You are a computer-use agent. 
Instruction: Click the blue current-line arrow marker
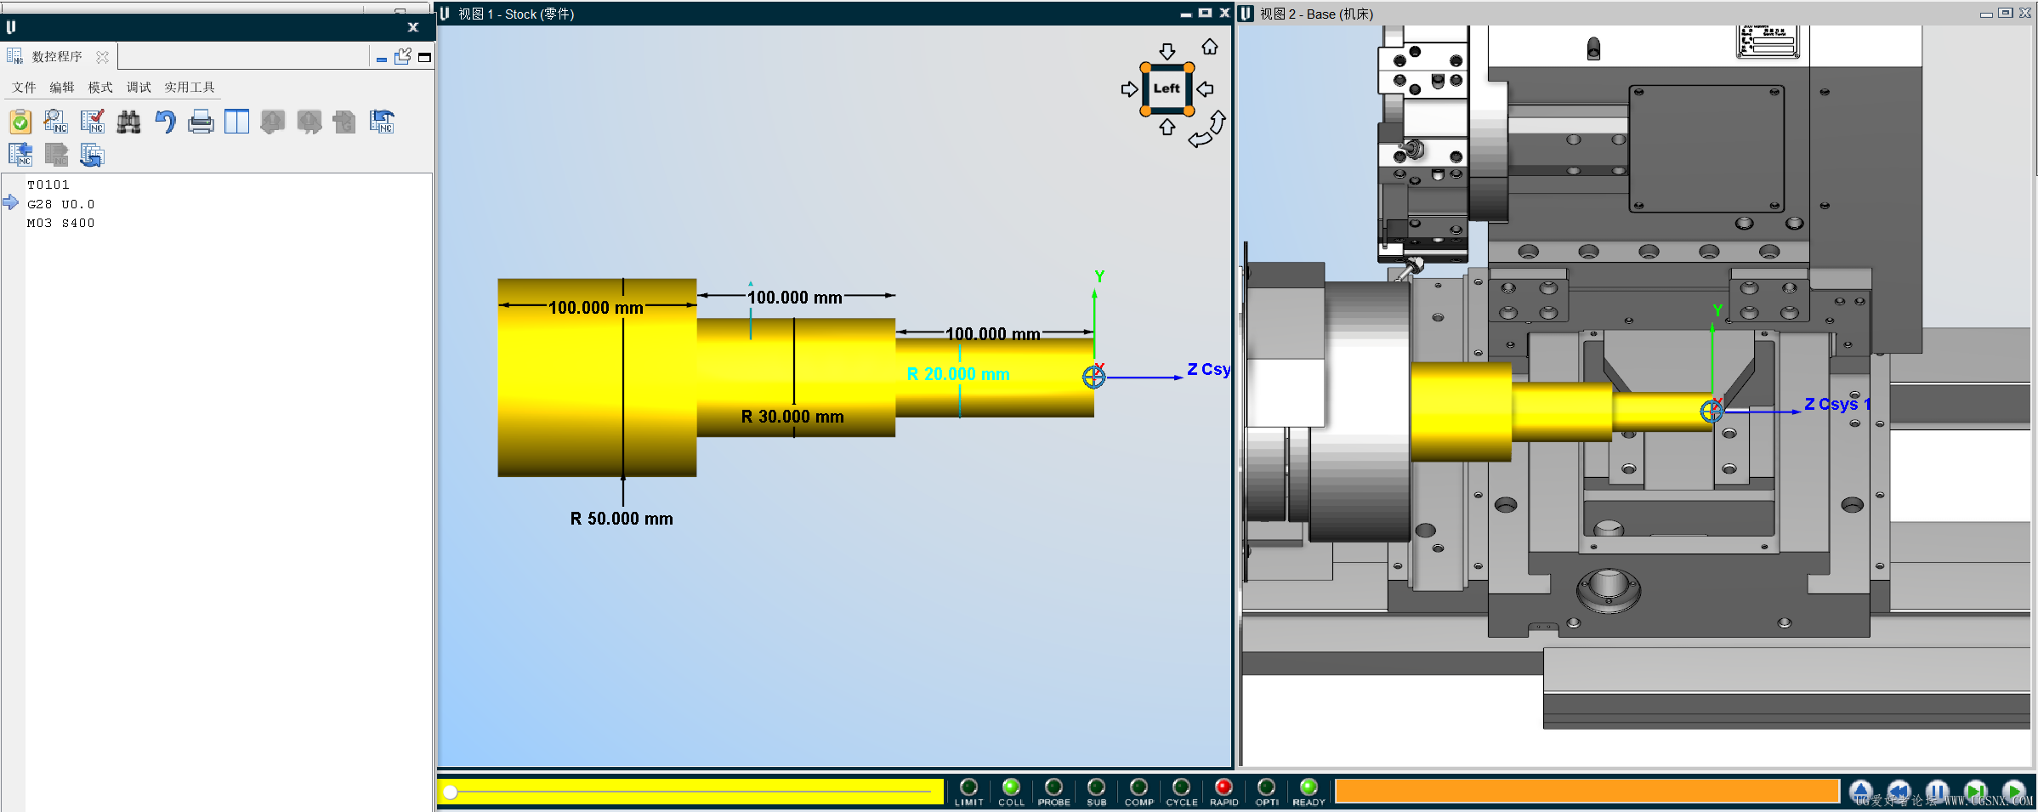[10, 202]
